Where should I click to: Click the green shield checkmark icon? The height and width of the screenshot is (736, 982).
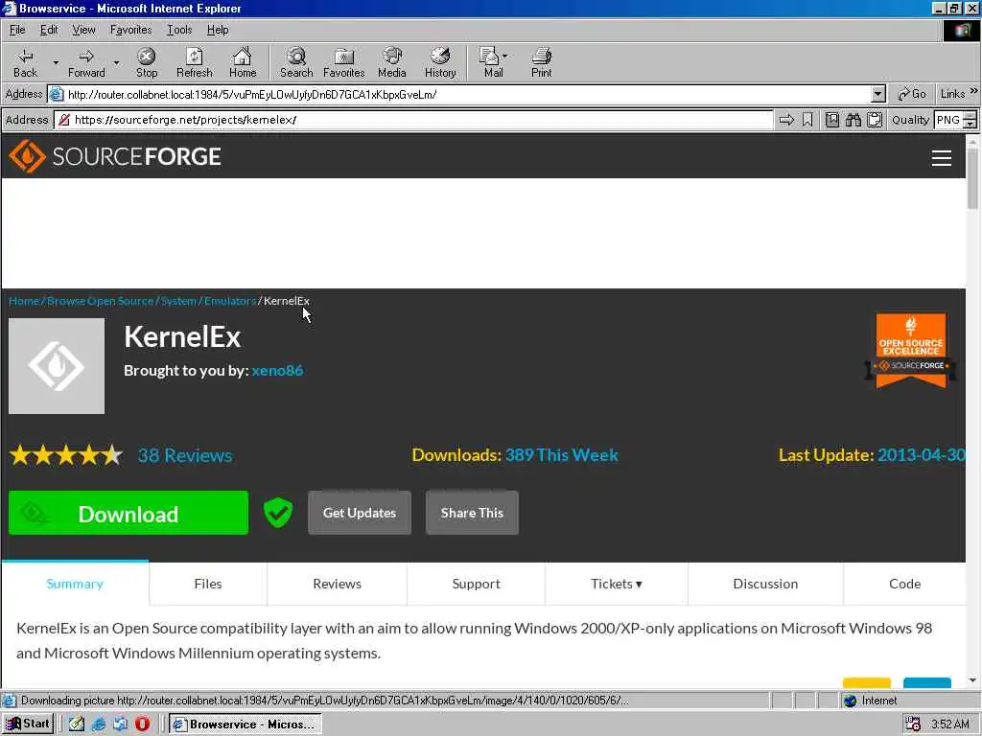tap(278, 514)
